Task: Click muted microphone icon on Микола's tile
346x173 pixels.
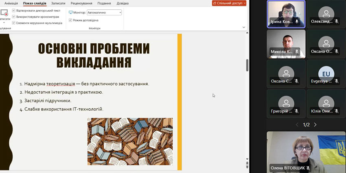Action: [x=297, y=51]
